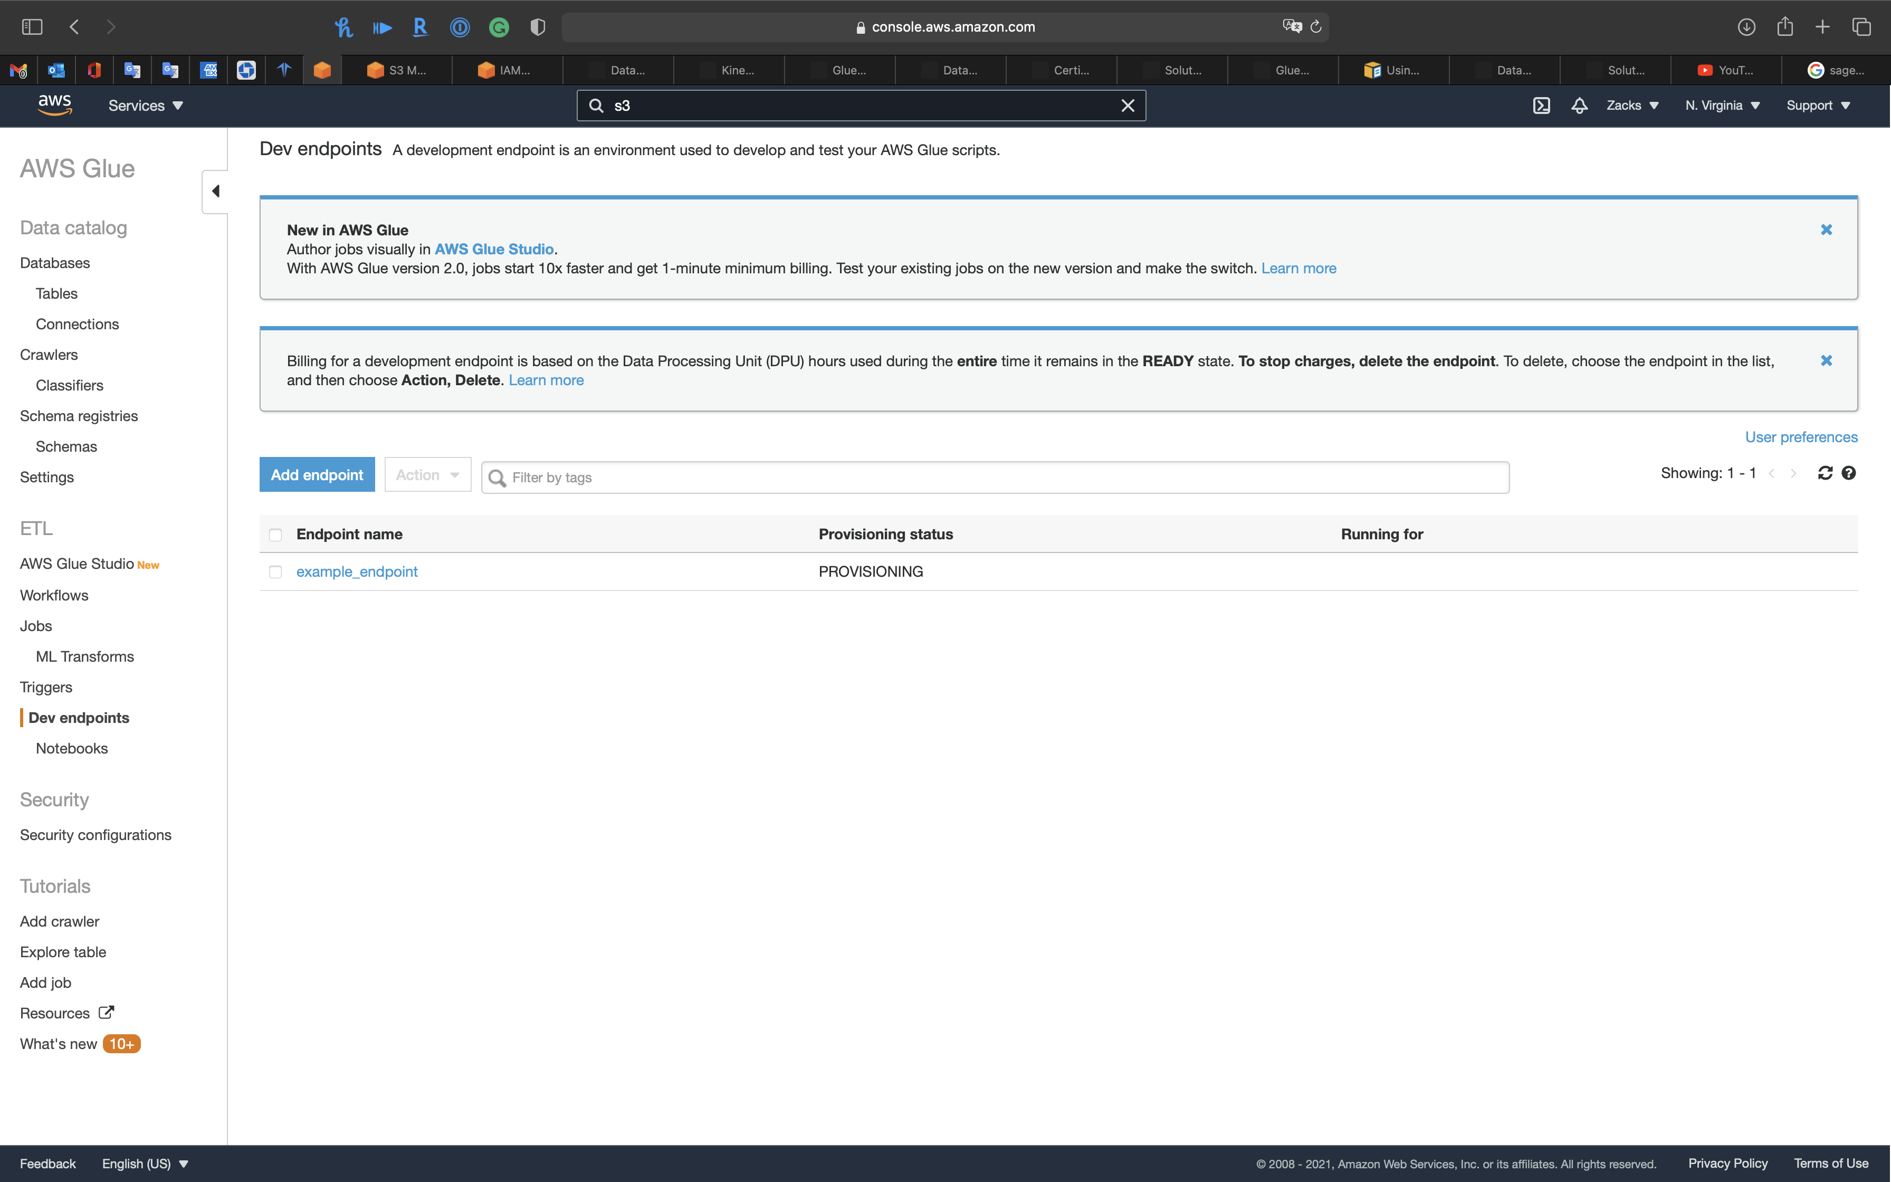The image size is (1891, 1182).
Task: Open the Zacks account dropdown
Action: [x=1631, y=106]
